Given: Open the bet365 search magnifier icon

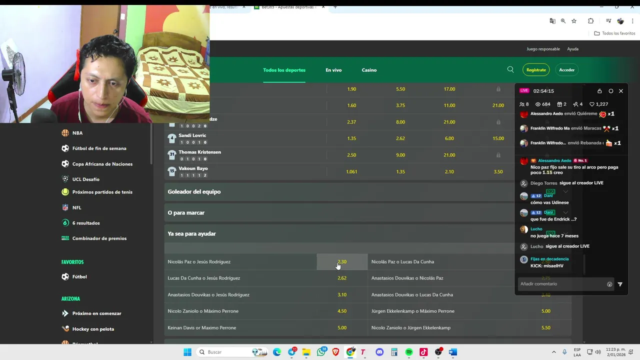Looking at the screenshot, I should tap(510, 69).
